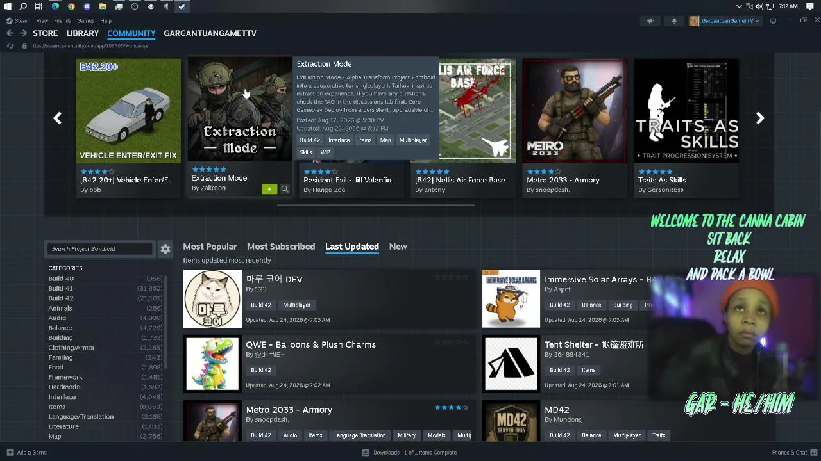Switch to Big Picture mode icon

click(x=773, y=21)
